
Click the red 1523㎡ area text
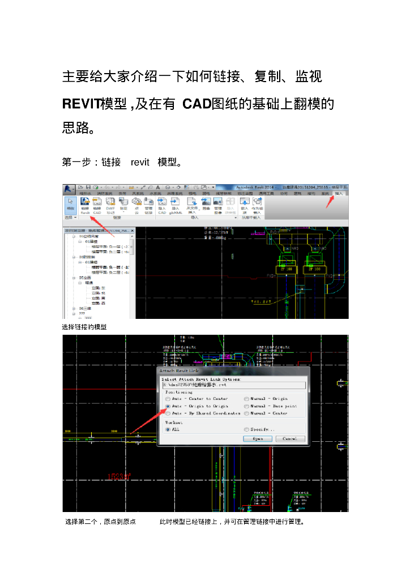[x=119, y=476]
